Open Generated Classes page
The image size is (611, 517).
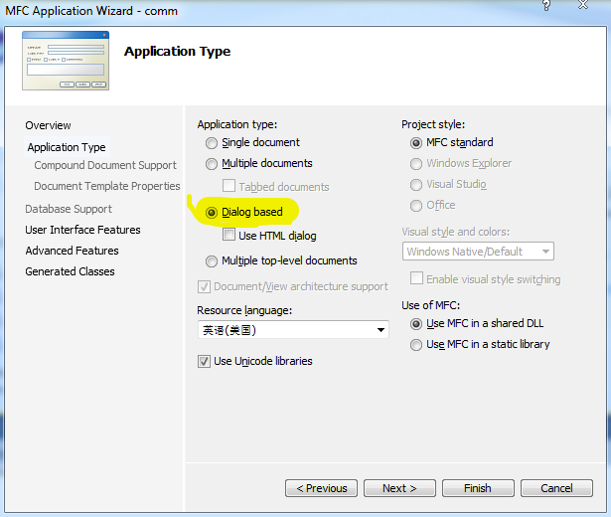71,271
